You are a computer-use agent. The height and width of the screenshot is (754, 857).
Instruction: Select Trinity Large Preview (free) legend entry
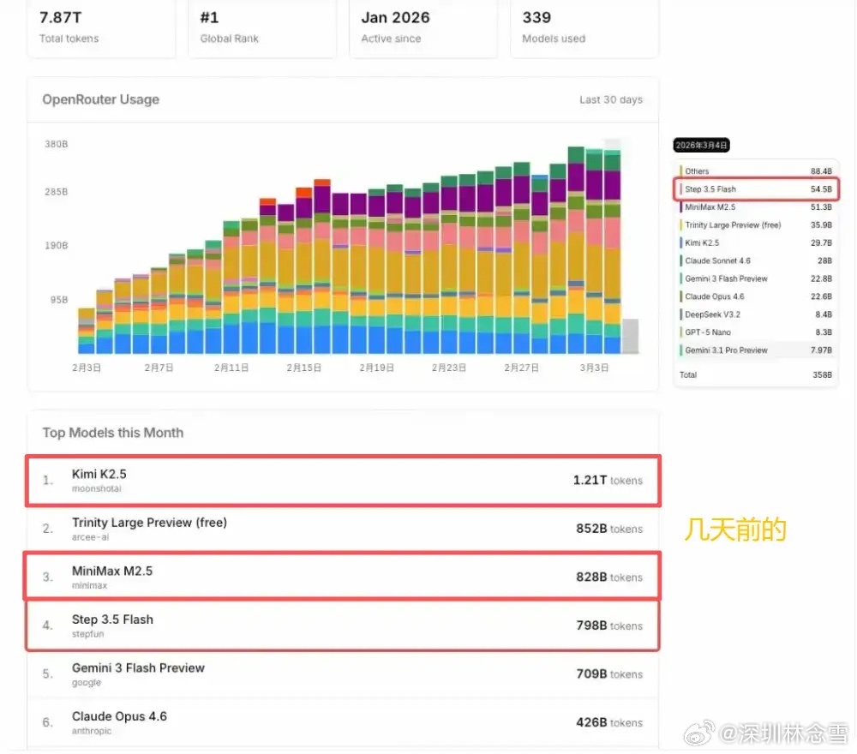tap(756, 224)
